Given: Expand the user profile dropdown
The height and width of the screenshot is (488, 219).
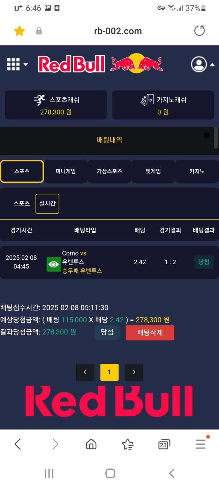Looking at the screenshot, I should [x=203, y=64].
